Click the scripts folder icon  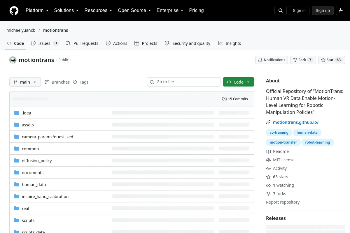17,220
